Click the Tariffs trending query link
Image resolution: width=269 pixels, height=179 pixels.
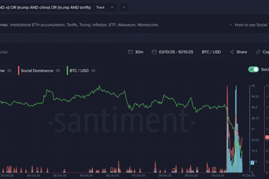81,25
